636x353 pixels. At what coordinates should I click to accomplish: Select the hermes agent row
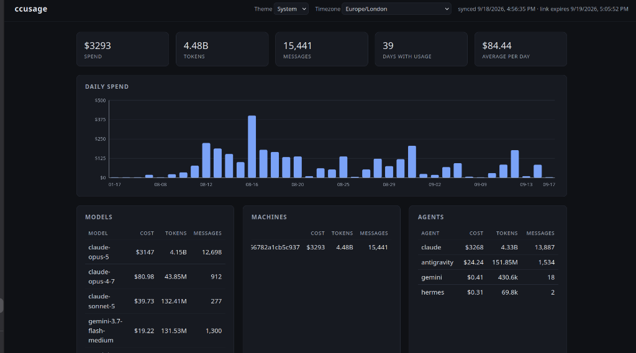(488, 292)
